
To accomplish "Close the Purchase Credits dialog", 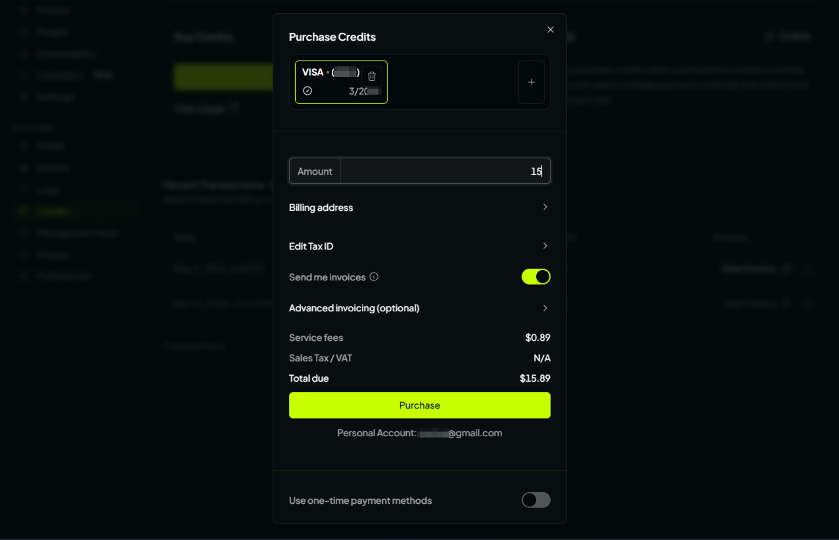I will click(551, 30).
